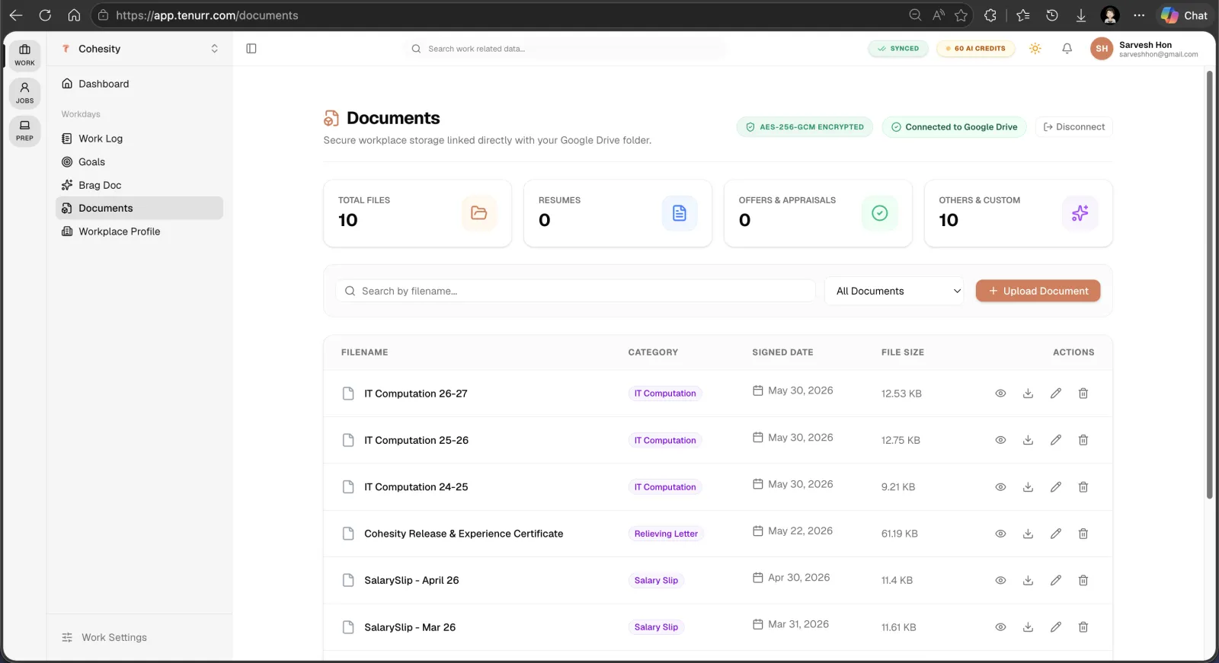This screenshot has width=1219, height=663.
Task: Edit SalarySlip - April 26 entry
Action: tap(1056, 580)
